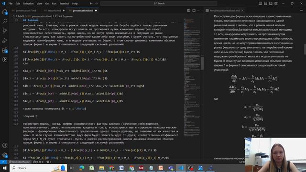This screenshot has height=172, width=306.
Task: Open the Manage gear icon
Action: pyautogui.click(x=5, y=155)
